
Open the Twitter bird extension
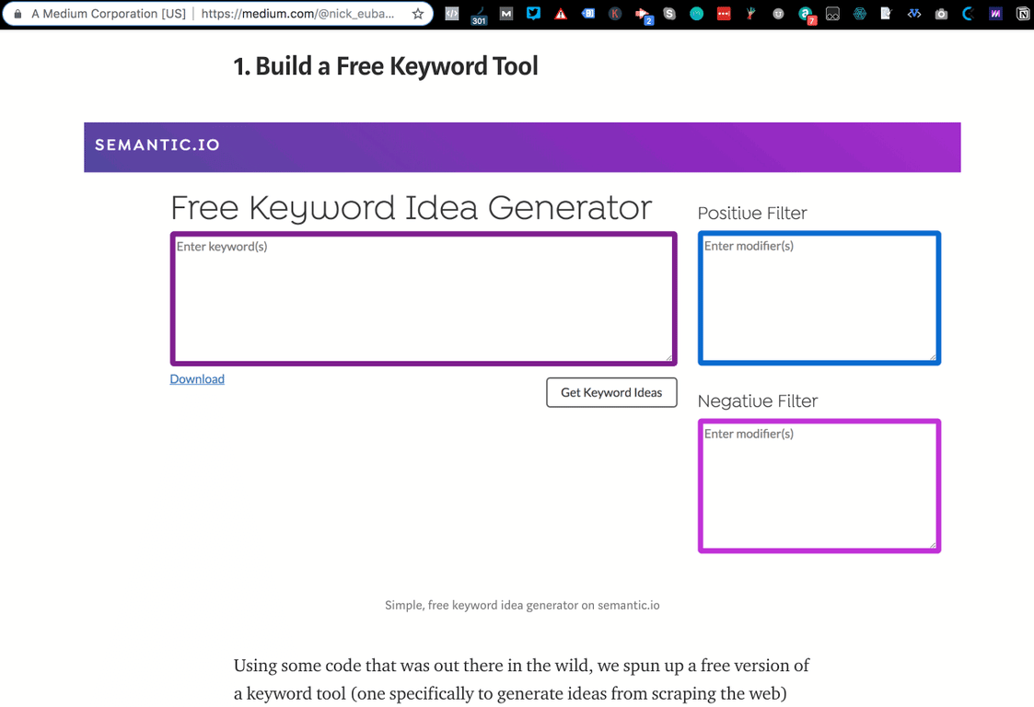pyautogui.click(x=533, y=13)
